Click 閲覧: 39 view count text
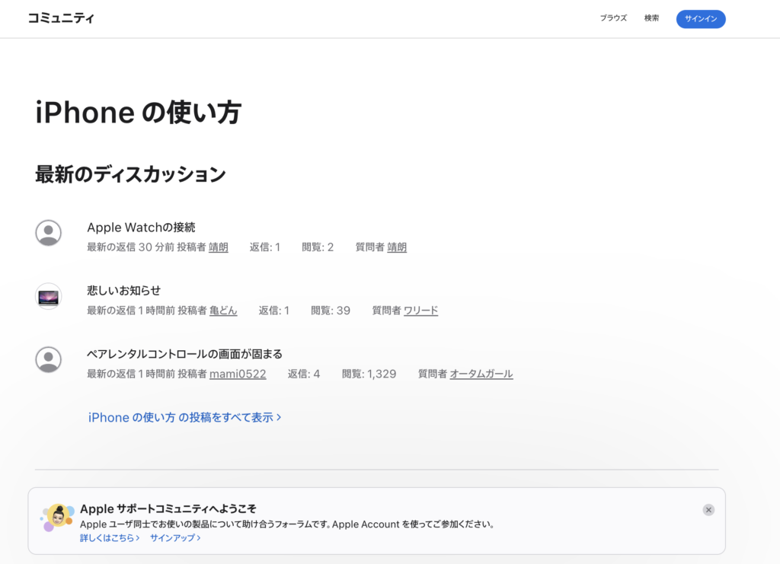Viewport: 780px width, 564px height. coord(331,311)
